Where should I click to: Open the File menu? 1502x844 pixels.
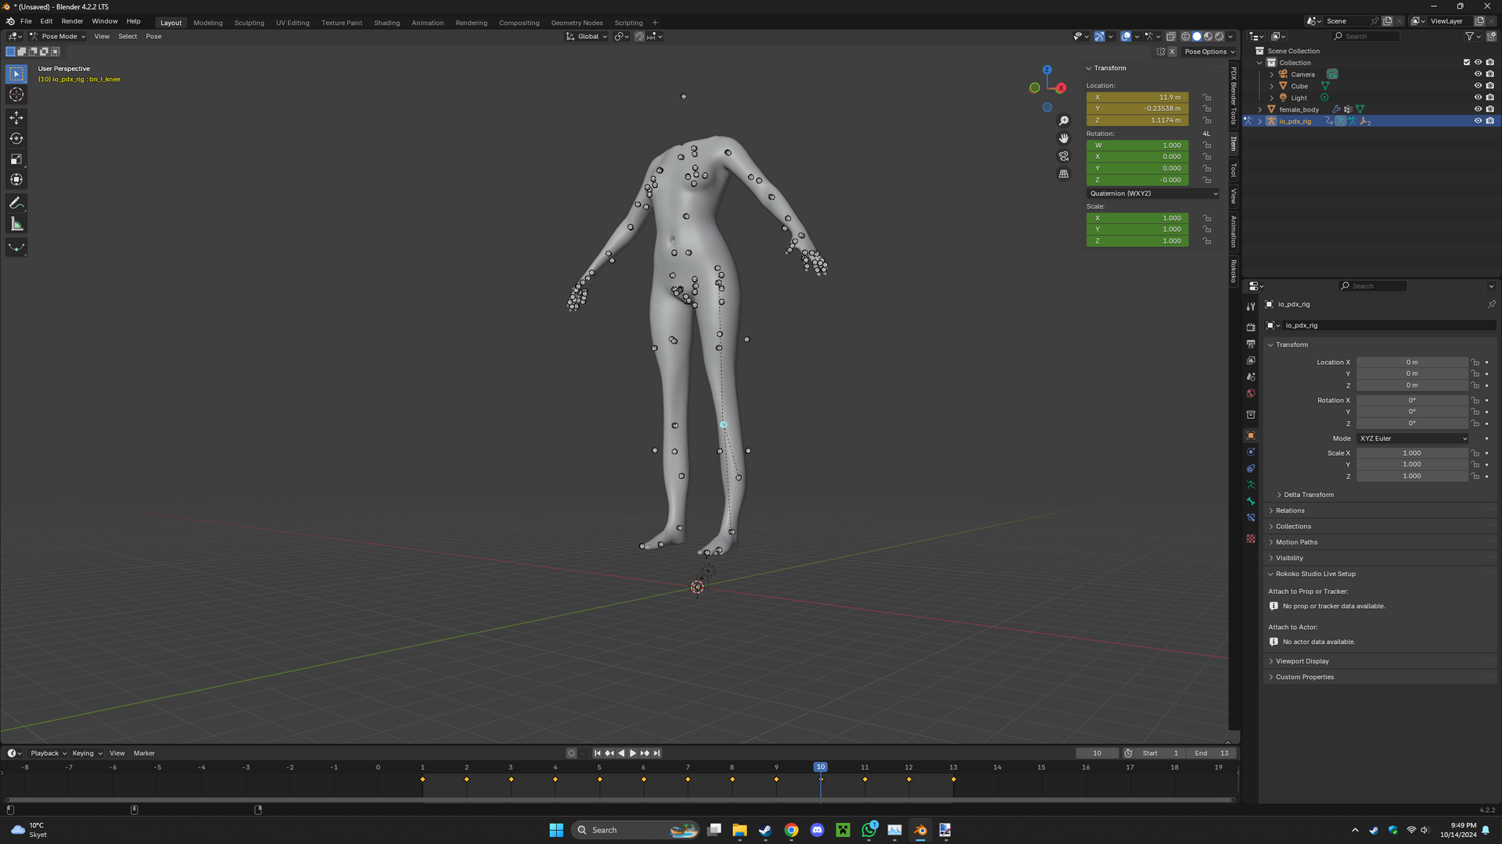(x=26, y=21)
